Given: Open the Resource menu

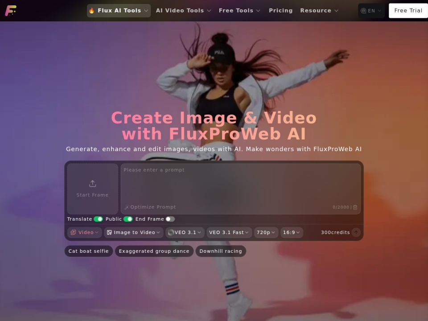Looking at the screenshot, I should pos(319,11).
